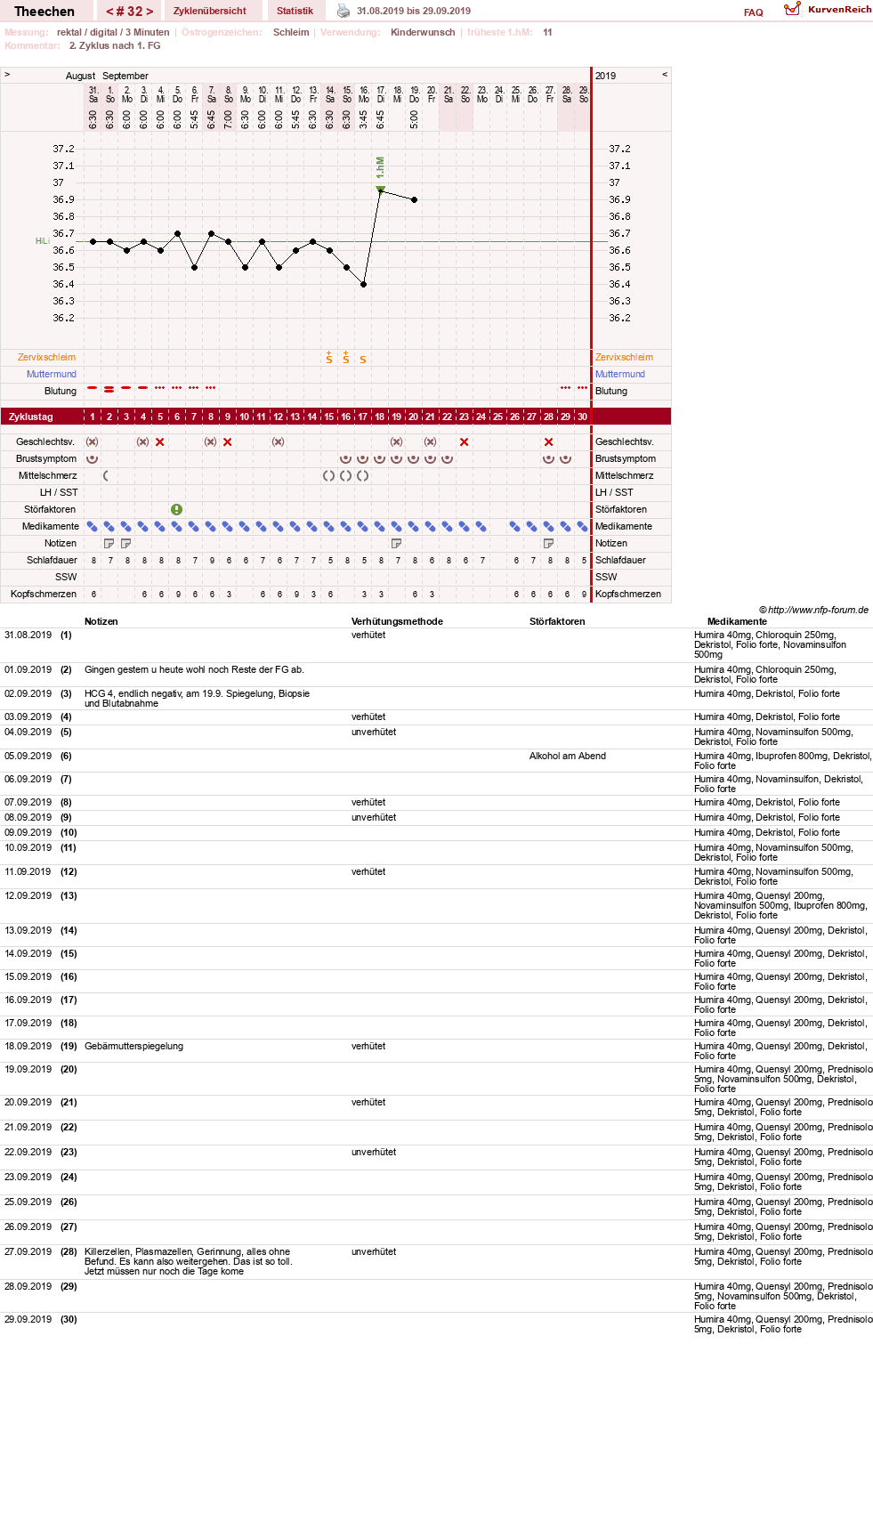Image resolution: width=873 pixels, height=1530 pixels.
Task: Open the FAQ link
Action: [754, 12]
